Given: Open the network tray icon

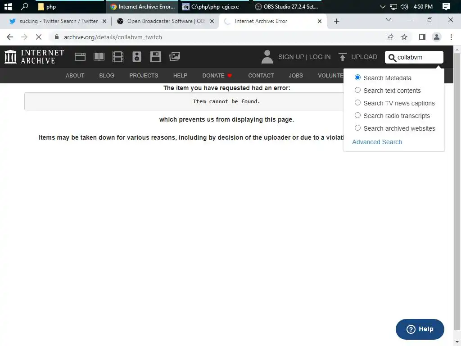Looking at the screenshot, I should 393,6.
